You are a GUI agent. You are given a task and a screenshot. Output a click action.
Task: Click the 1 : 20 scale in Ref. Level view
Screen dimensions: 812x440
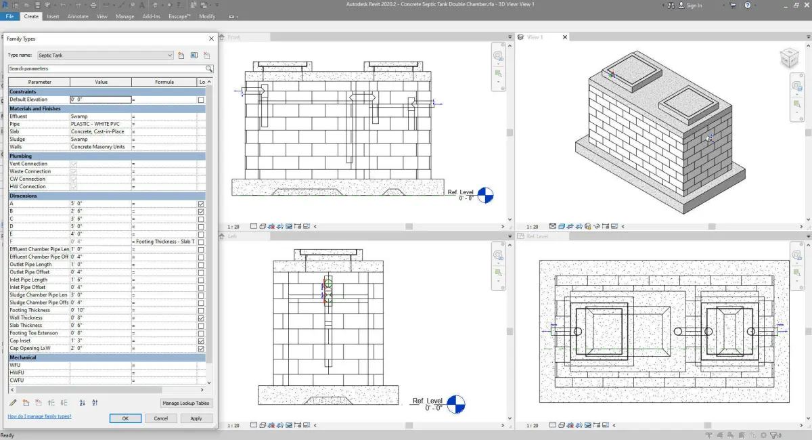click(x=533, y=425)
